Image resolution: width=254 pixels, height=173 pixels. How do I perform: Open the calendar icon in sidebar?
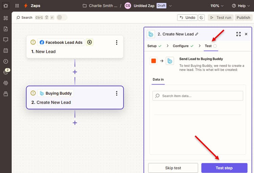(x=6, y=51)
